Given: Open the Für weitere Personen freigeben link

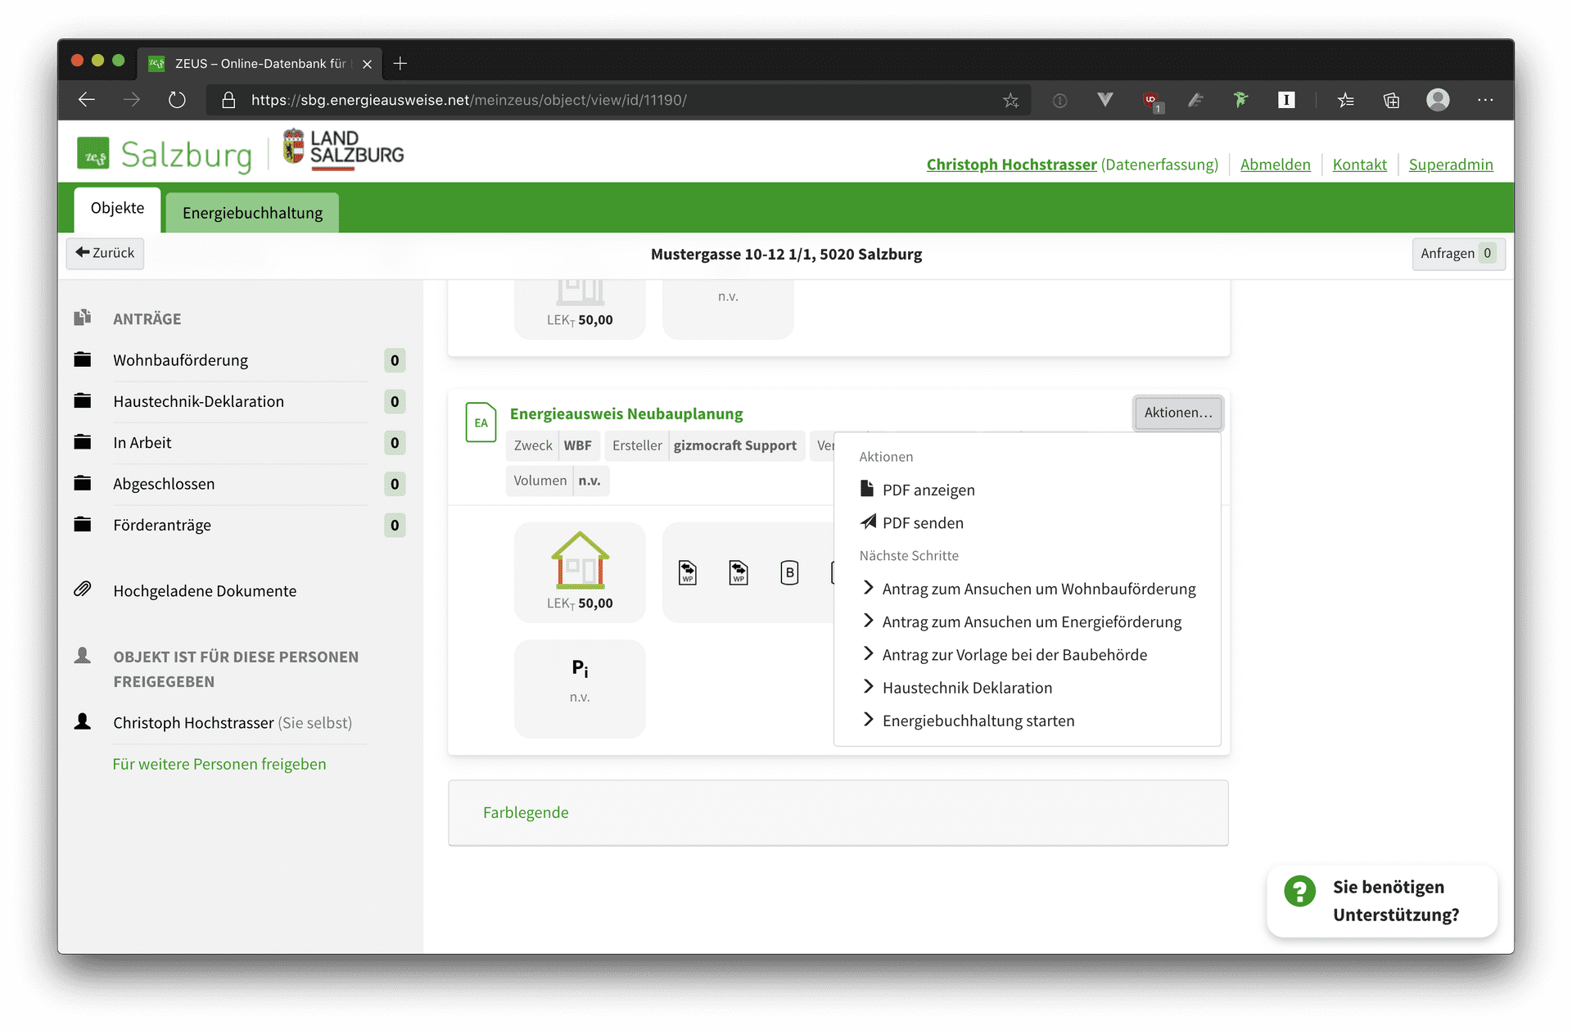Looking at the screenshot, I should click(x=219, y=763).
